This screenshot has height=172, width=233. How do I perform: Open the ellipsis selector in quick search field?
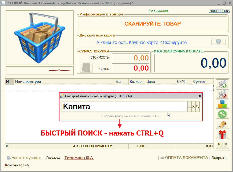click(x=190, y=107)
